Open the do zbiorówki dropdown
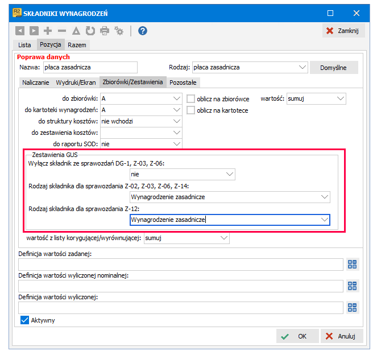 177,98
